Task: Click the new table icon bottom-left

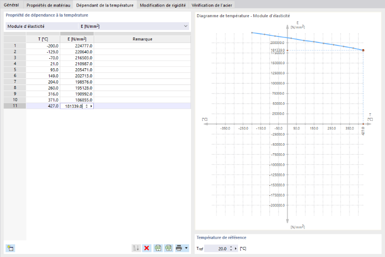Action: point(10,248)
